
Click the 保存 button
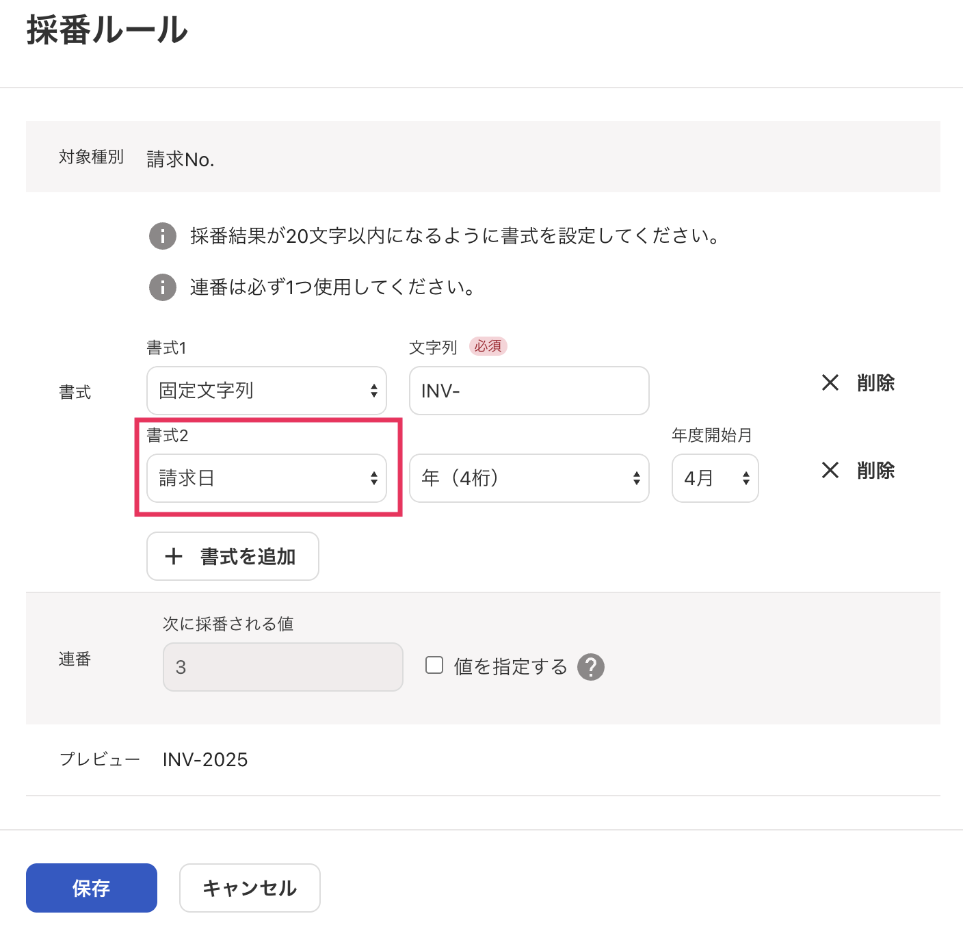pyautogui.click(x=92, y=888)
